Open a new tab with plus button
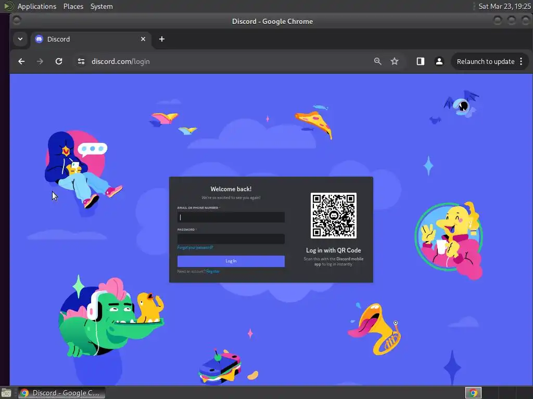The height and width of the screenshot is (399, 533). pyautogui.click(x=162, y=39)
